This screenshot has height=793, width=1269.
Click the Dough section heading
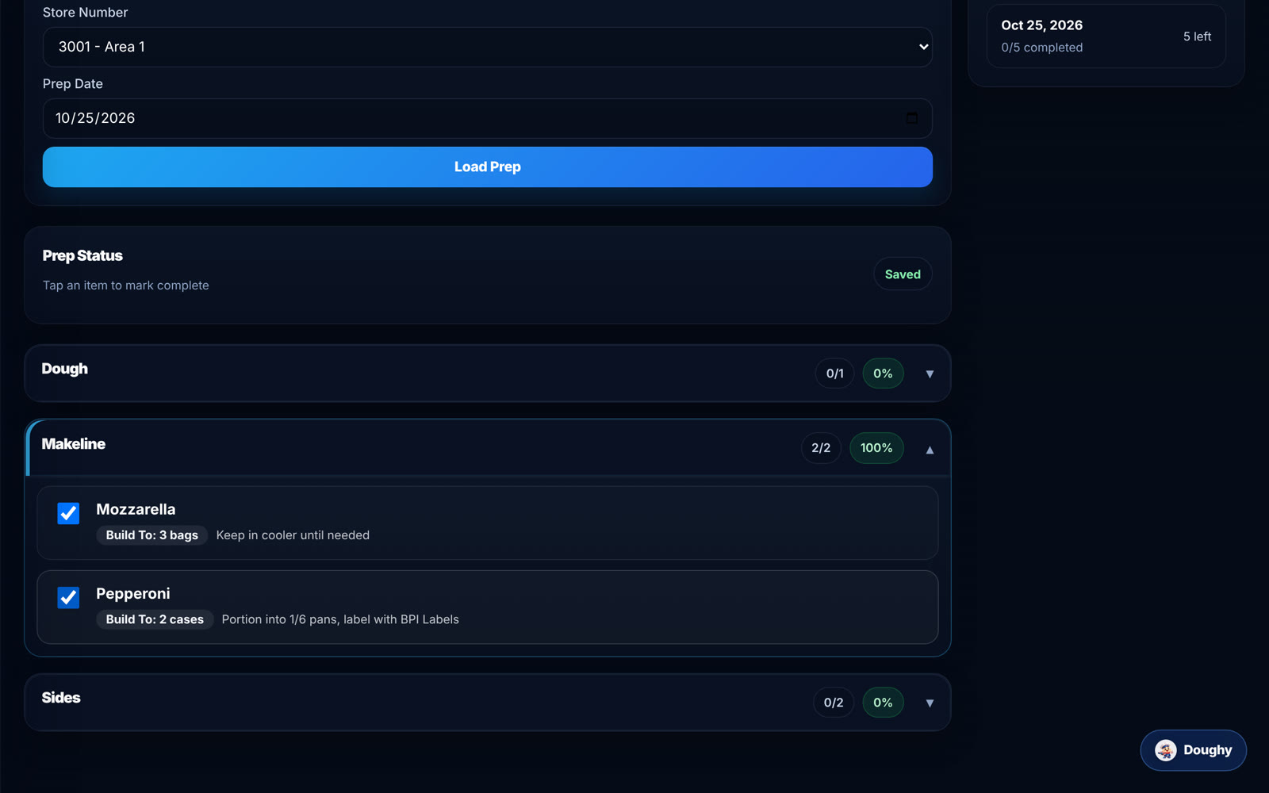tap(65, 369)
